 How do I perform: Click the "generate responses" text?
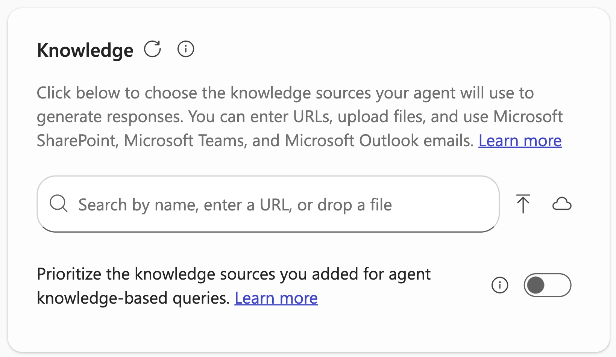(x=110, y=117)
